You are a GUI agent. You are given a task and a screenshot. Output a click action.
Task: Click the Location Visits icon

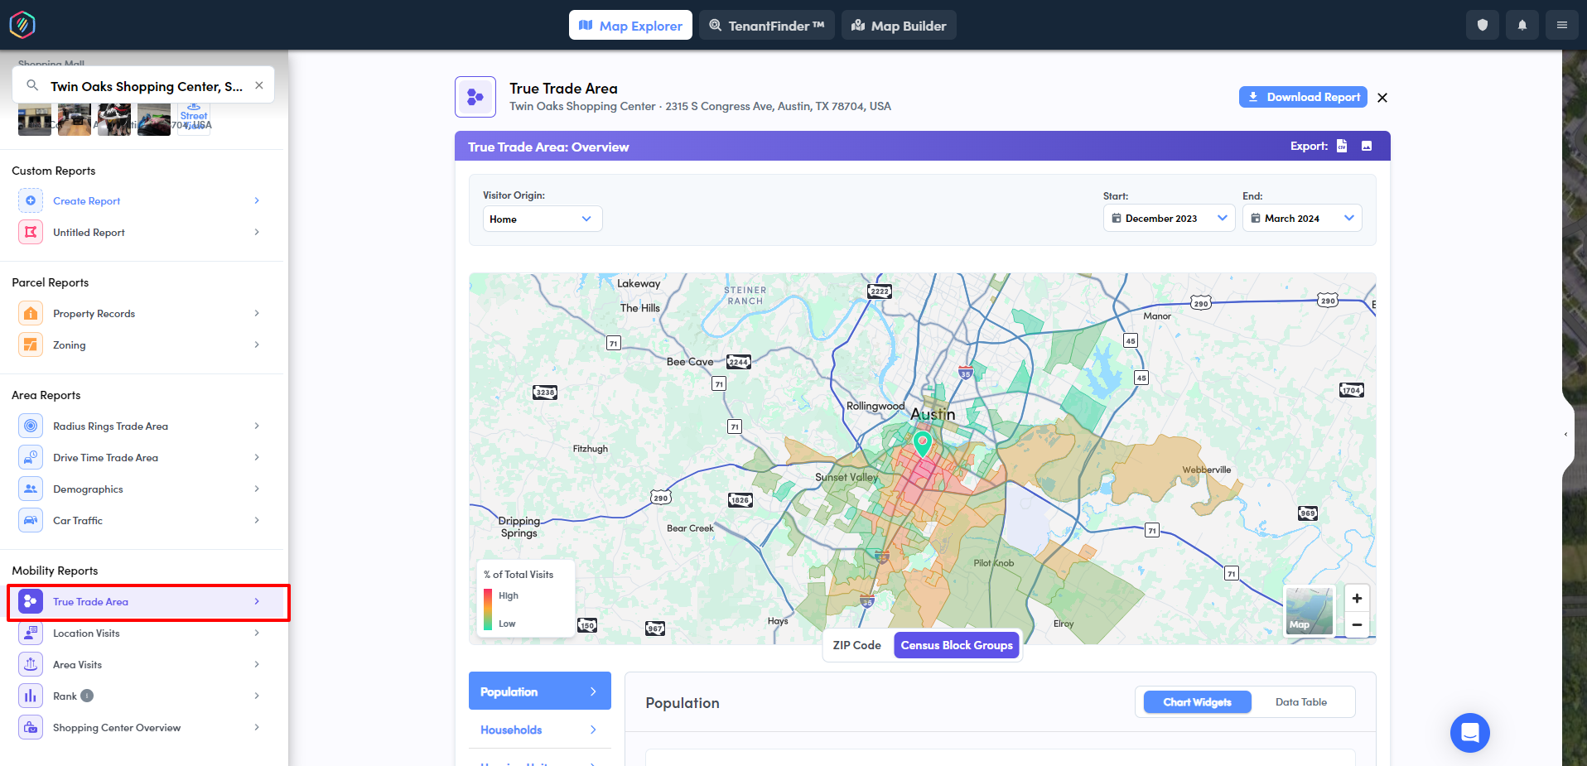click(31, 633)
